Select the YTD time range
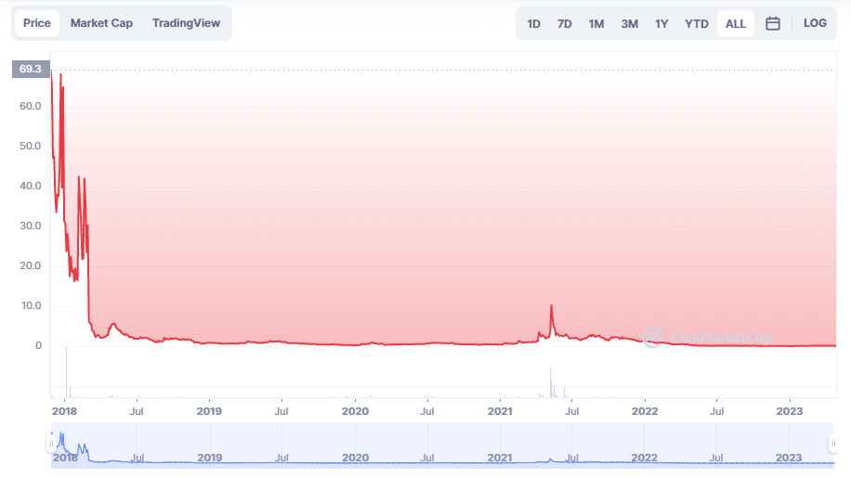The image size is (851, 478). [697, 24]
